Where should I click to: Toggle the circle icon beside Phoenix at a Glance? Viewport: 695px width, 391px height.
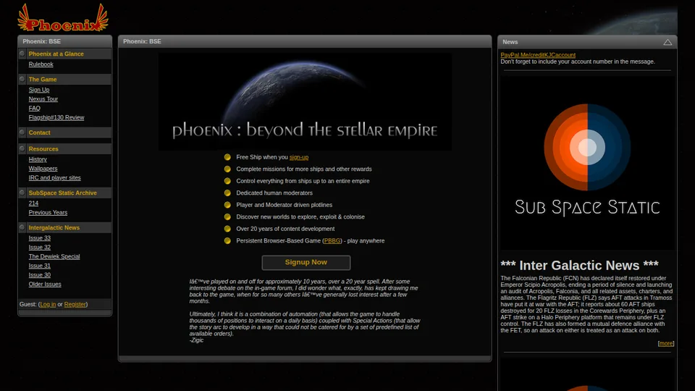22,54
